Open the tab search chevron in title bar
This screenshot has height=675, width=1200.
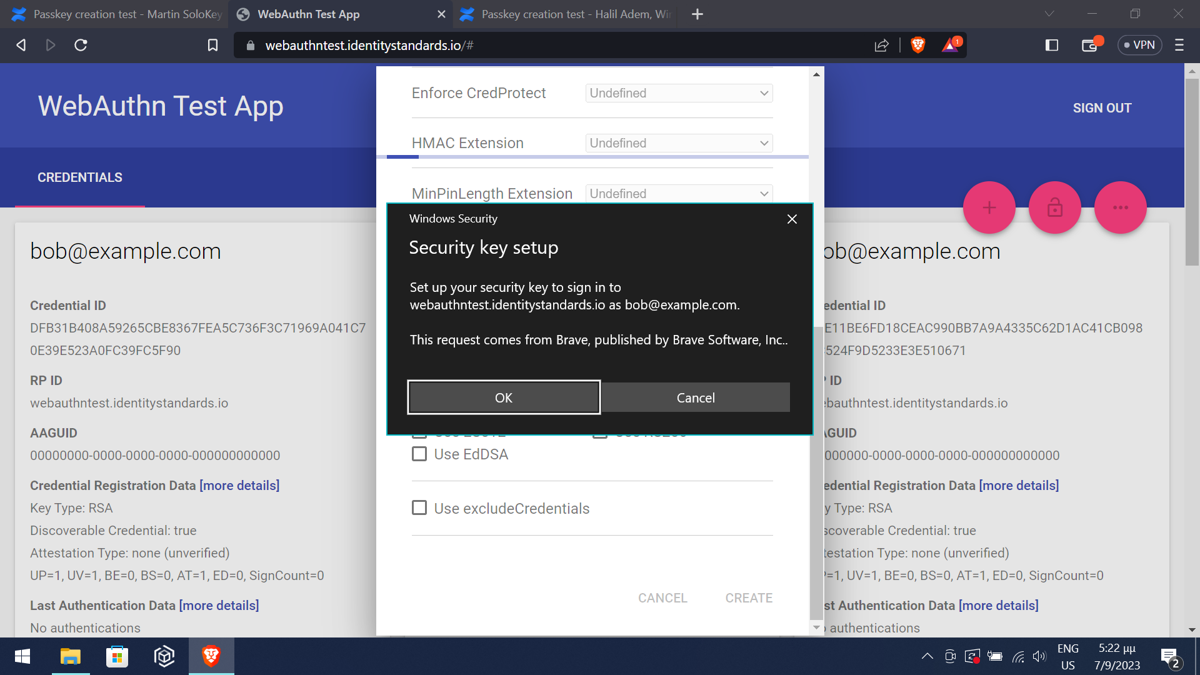click(x=1049, y=14)
